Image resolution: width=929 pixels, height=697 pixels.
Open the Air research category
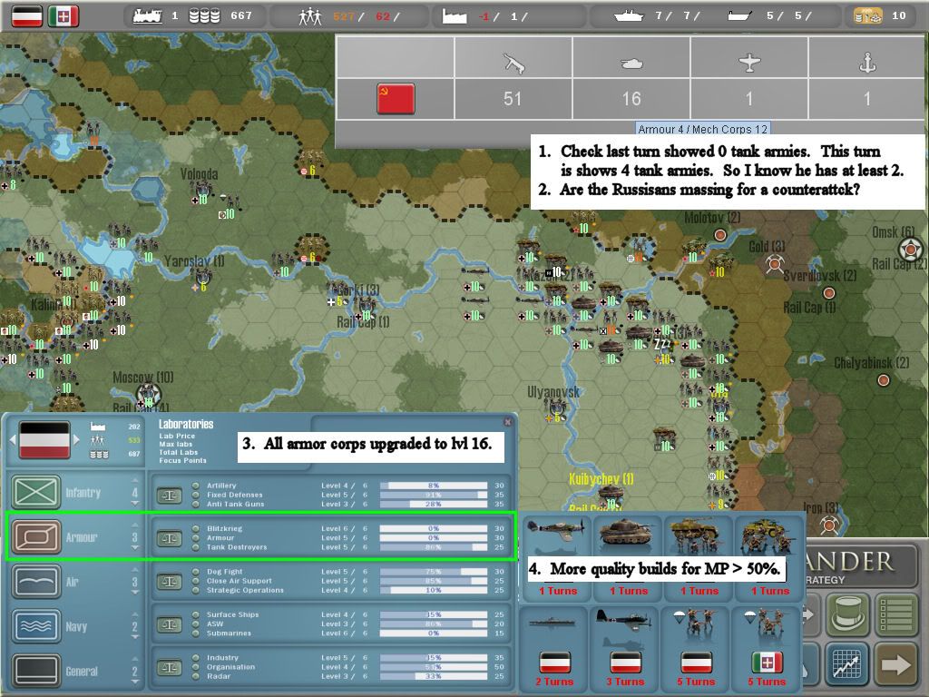(36, 582)
